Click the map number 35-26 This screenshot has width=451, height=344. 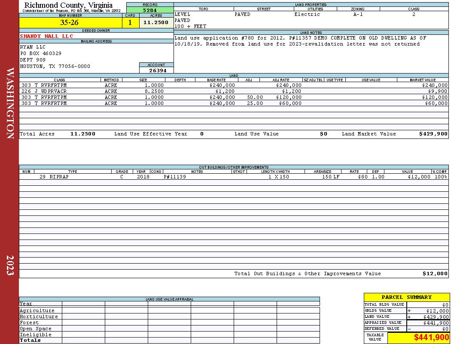(x=69, y=22)
